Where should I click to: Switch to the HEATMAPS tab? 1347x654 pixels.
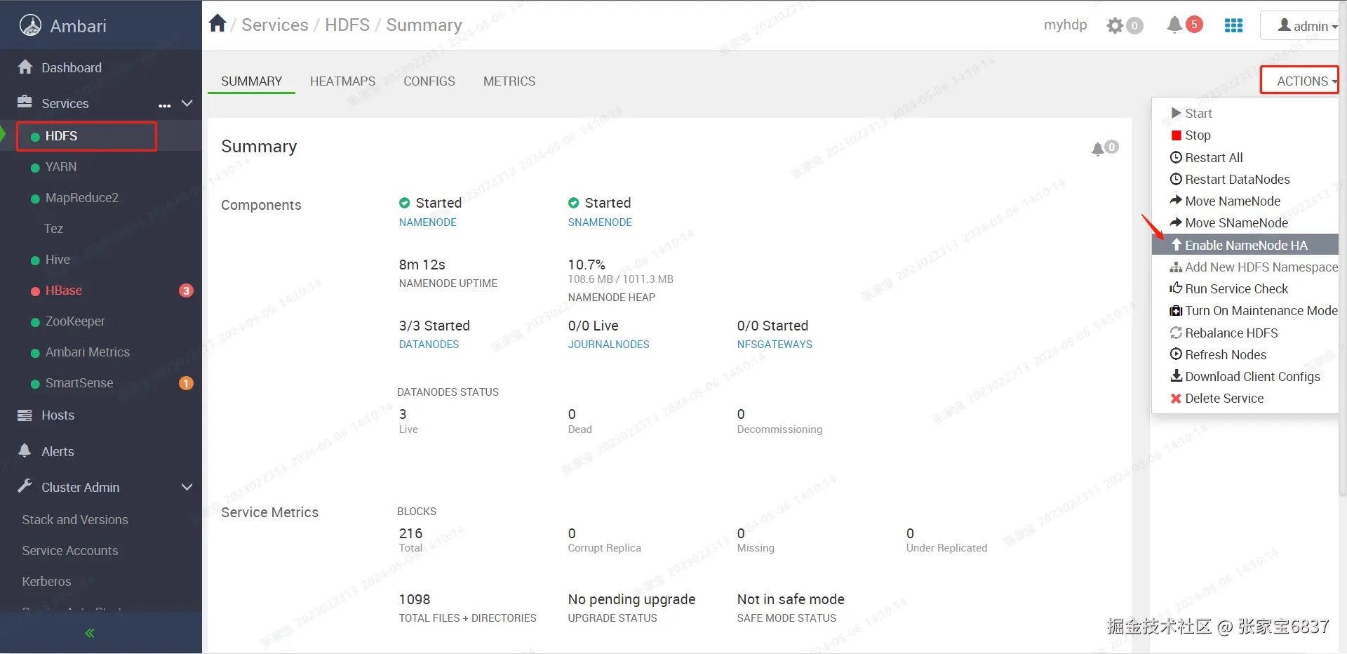(342, 81)
